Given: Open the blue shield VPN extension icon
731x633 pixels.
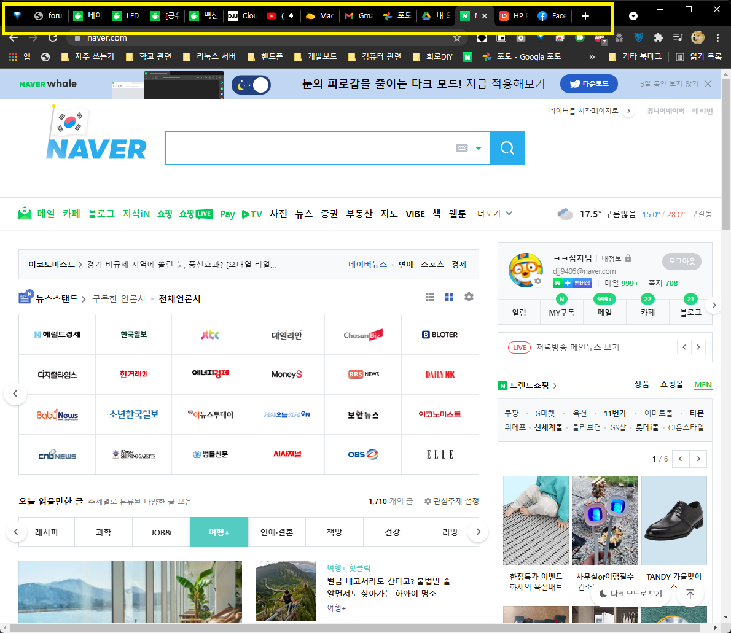Looking at the screenshot, I should point(639,37).
